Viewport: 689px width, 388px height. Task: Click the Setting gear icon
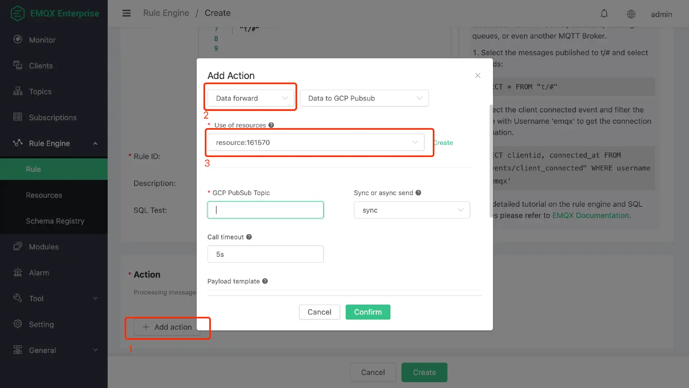pyautogui.click(x=18, y=324)
